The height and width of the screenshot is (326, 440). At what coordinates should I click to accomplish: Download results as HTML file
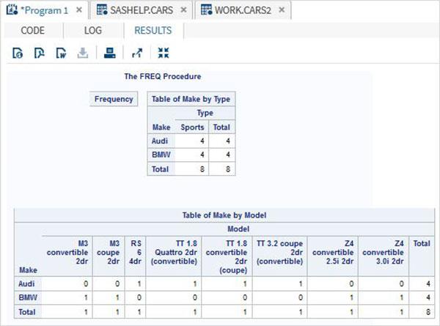pos(18,53)
